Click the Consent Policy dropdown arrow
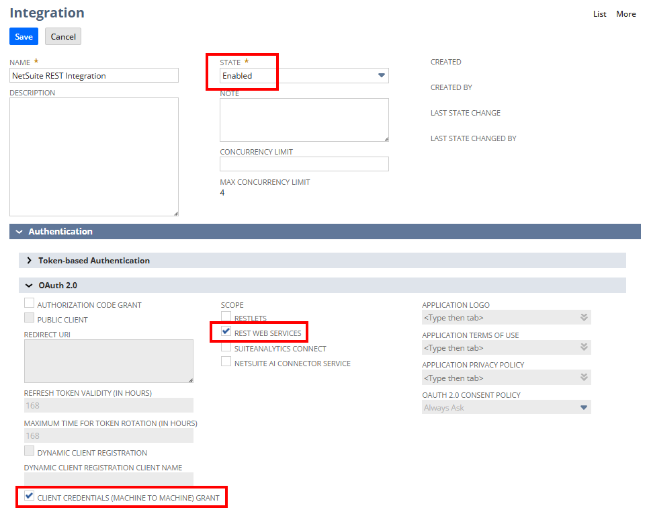 (583, 408)
